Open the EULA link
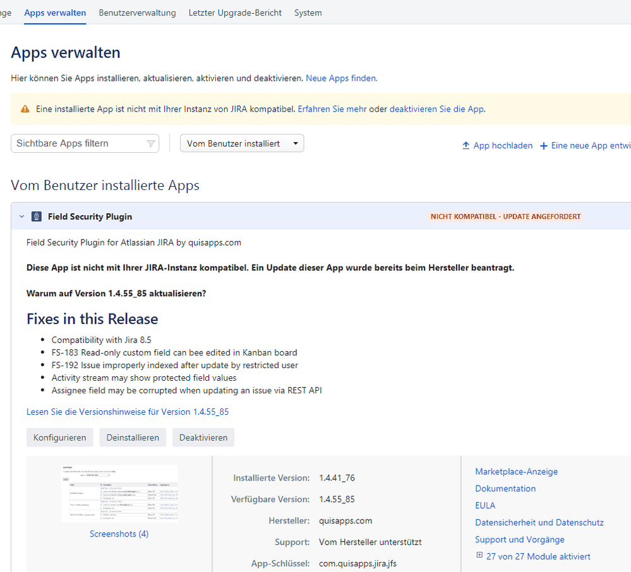Viewport: 631px width, 572px height. pos(485,505)
